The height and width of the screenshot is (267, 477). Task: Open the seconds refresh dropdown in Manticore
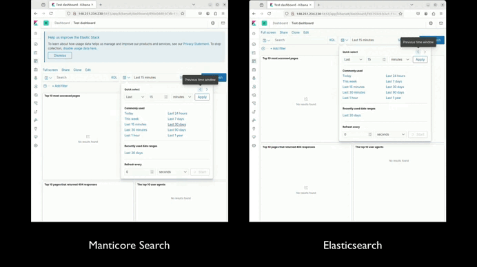tap(172, 172)
